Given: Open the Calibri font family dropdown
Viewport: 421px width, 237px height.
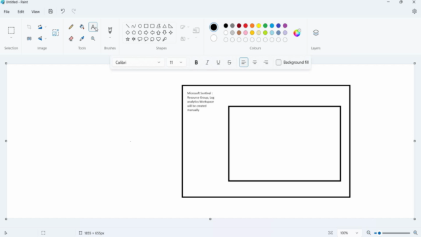Looking at the screenshot, I should (x=138, y=63).
